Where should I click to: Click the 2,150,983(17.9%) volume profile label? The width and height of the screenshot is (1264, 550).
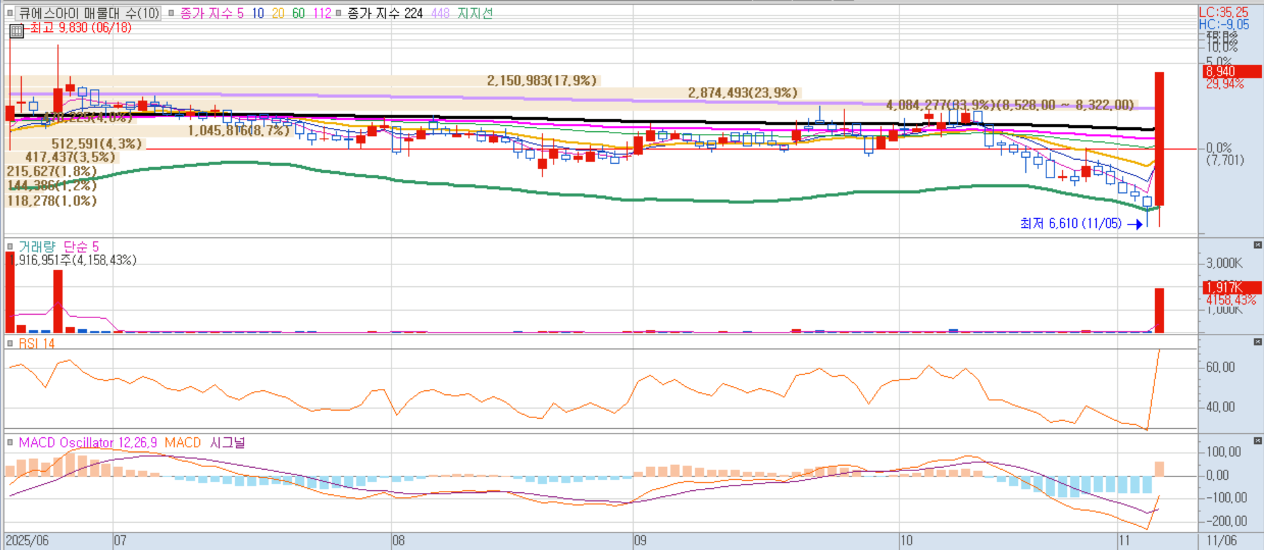click(x=542, y=80)
